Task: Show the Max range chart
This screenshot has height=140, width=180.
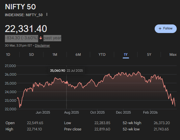Action: 173,54
